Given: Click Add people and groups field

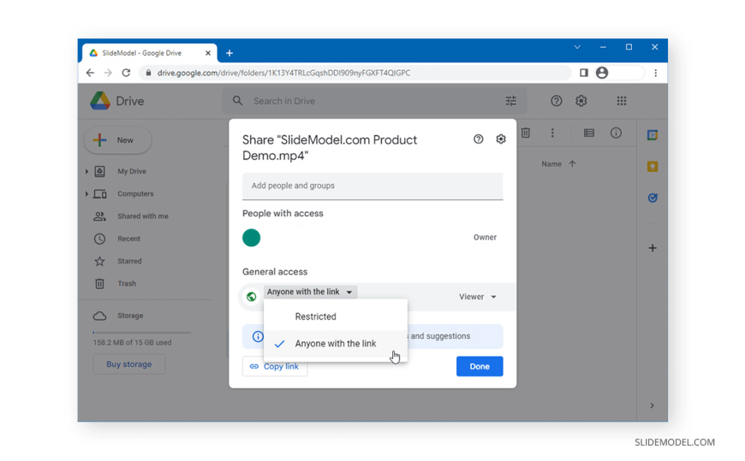Looking at the screenshot, I should click(372, 186).
